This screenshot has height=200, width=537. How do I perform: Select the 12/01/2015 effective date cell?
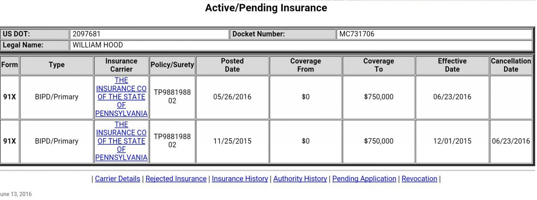pyautogui.click(x=452, y=141)
